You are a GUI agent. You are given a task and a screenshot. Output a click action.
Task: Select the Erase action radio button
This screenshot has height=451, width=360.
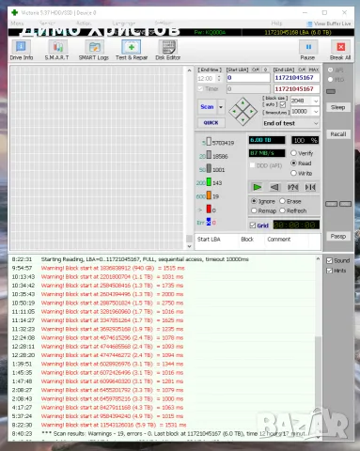pos(282,201)
